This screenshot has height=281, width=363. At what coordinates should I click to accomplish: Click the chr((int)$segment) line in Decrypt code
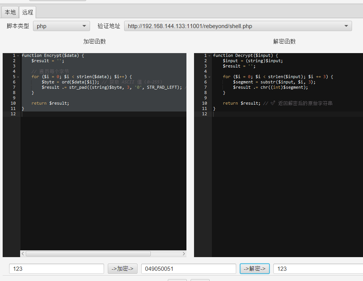click(x=270, y=88)
